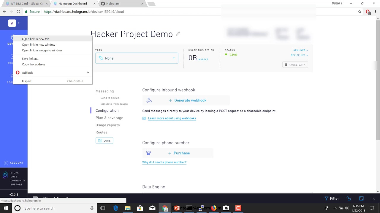380x213 pixels.
Task: Open the Windows notification center
Action: click(372, 208)
